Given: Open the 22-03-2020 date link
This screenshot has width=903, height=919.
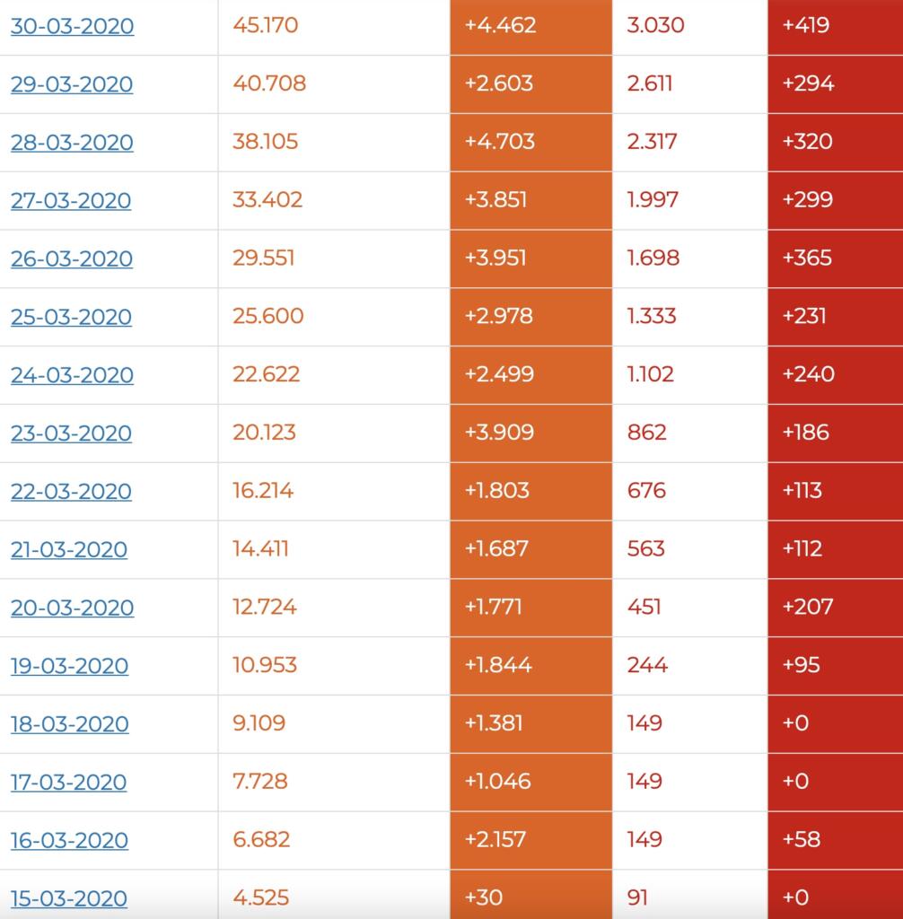Looking at the screenshot, I should point(71,492).
